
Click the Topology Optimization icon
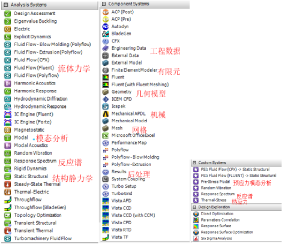pos(8,215)
